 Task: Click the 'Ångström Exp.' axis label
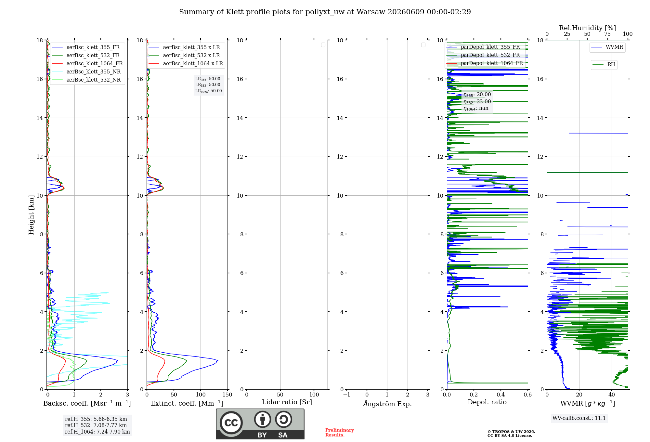tap(387, 404)
